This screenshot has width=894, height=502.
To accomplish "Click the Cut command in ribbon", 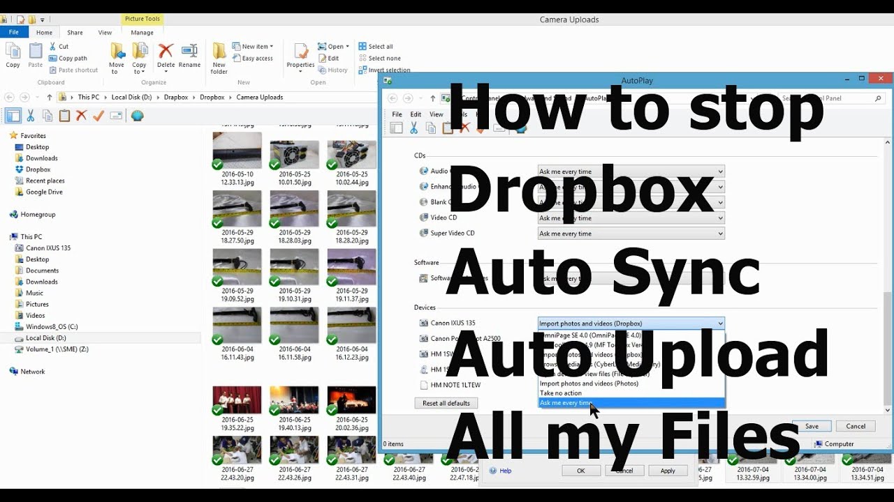I will pyautogui.click(x=59, y=47).
